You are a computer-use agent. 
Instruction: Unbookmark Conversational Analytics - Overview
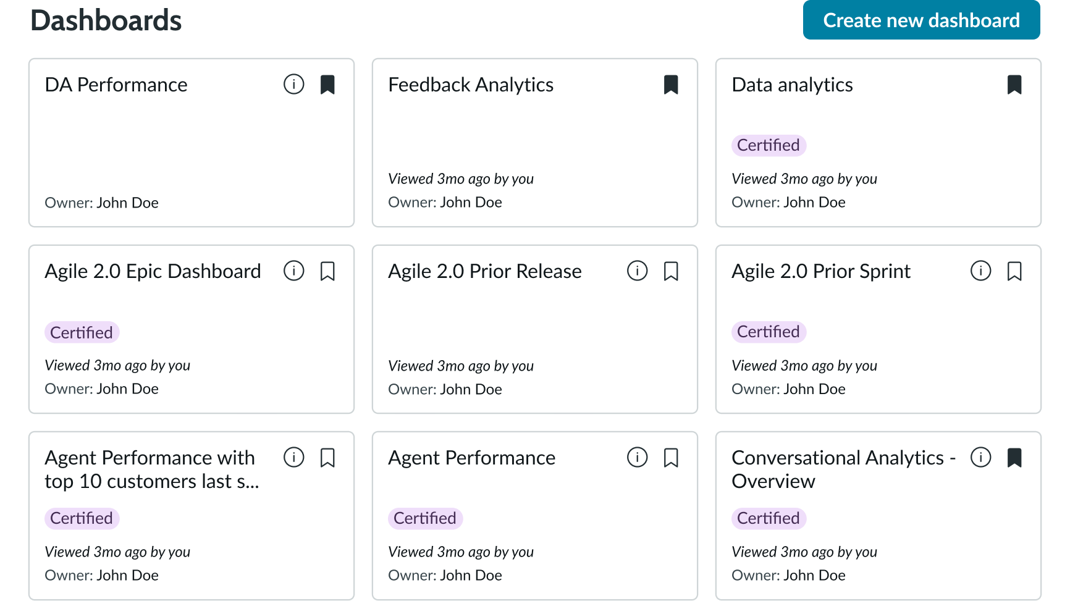(1015, 458)
